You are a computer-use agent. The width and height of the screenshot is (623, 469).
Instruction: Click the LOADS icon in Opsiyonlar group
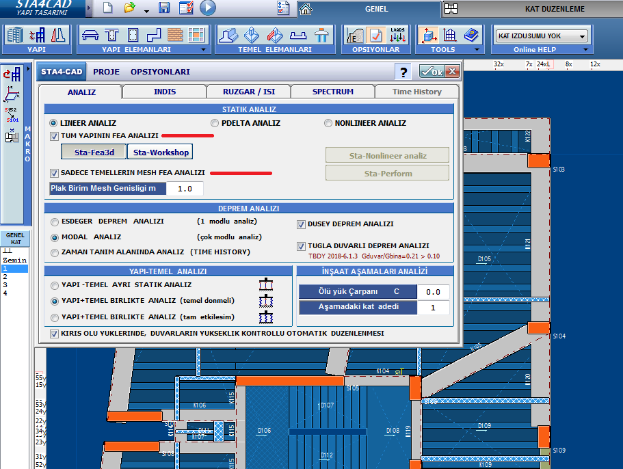point(397,35)
